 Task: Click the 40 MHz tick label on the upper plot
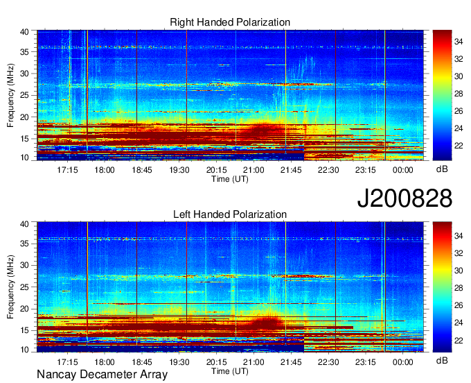pyautogui.click(x=24, y=32)
